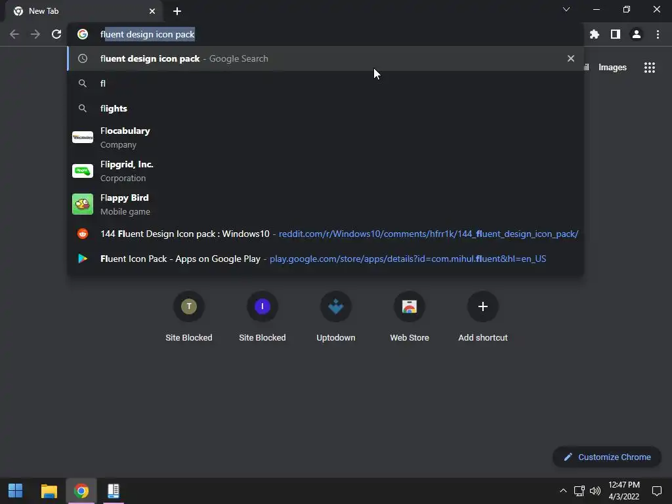The image size is (672, 504).
Task: Remove the fluent design icon pack suggestion
Action: click(x=571, y=58)
